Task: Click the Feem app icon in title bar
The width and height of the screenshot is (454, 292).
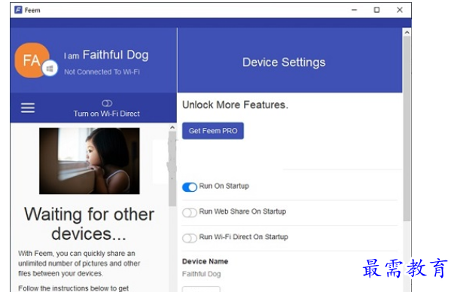Action: click(x=18, y=10)
